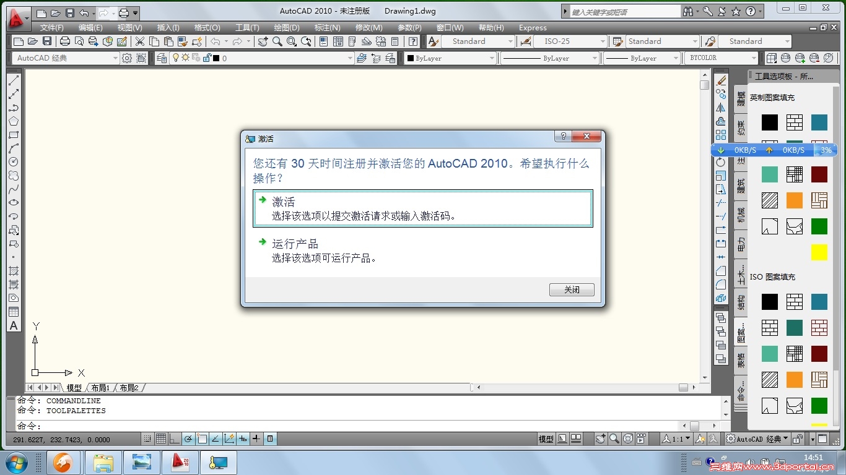The width and height of the screenshot is (846, 475).
Task: Select the Polygon draw tool
Action: (x=14, y=121)
